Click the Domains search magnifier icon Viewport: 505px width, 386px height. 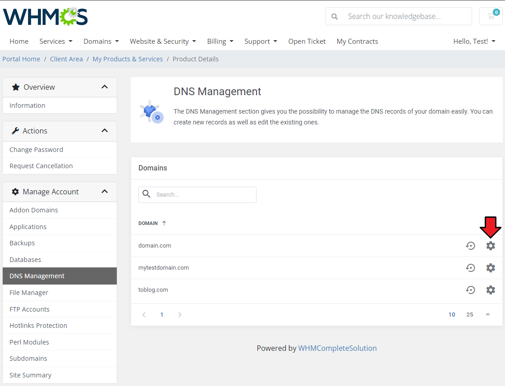point(146,194)
